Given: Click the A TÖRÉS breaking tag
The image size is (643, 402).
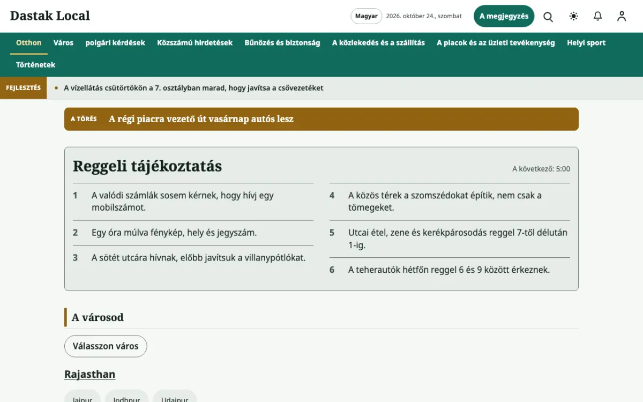Looking at the screenshot, I should click(84, 119).
